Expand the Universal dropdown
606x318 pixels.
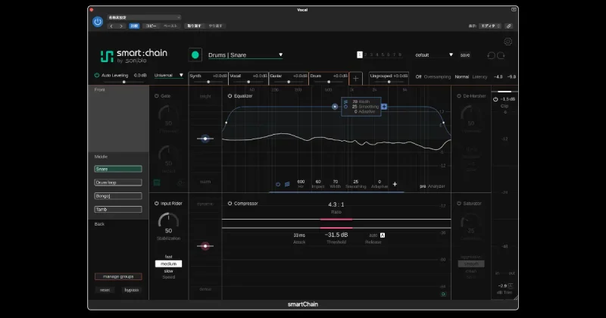click(x=169, y=76)
